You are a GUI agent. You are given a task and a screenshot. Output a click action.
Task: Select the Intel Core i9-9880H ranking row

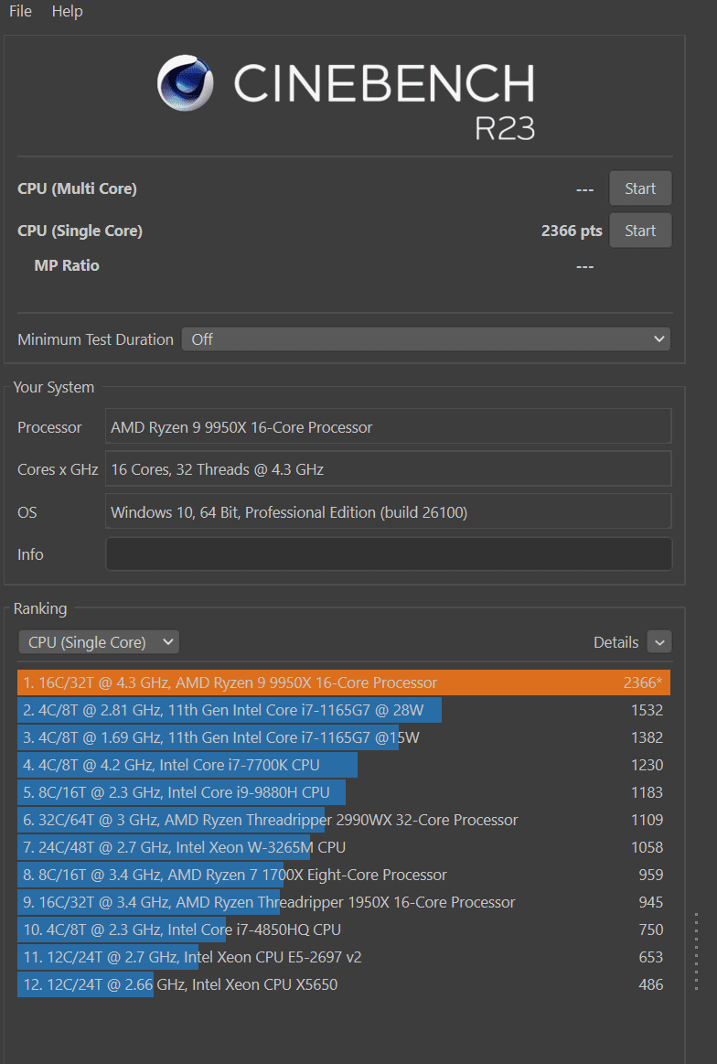coord(344,792)
